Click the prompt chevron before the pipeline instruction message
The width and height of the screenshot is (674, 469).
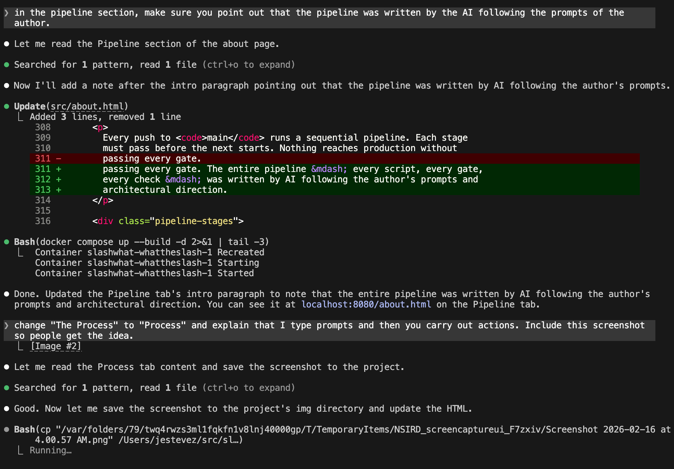pyautogui.click(x=6, y=12)
